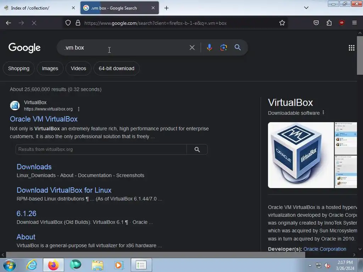Screen dimensions: 363x272
Task: Open the taskbar clock and date
Action: coord(345,265)
